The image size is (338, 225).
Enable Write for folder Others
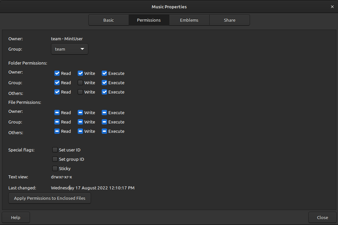pyautogui.click(x=80, y=92)
